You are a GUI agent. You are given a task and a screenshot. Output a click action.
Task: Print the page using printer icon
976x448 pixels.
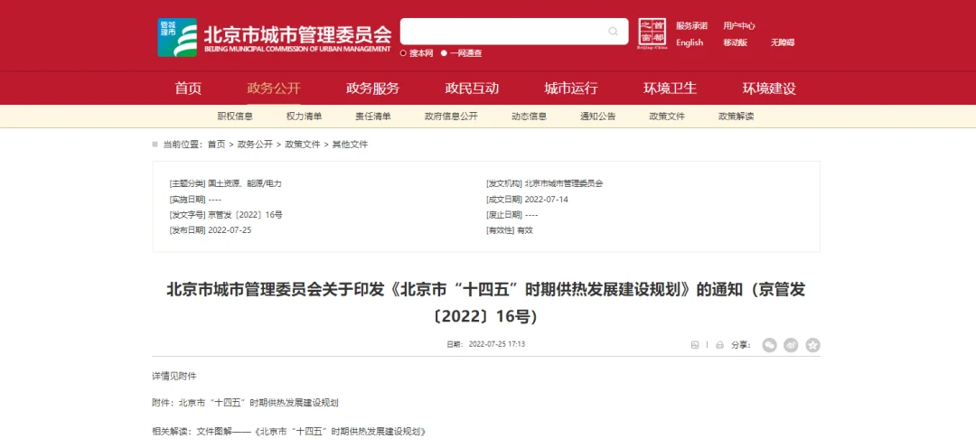[719, 344]
